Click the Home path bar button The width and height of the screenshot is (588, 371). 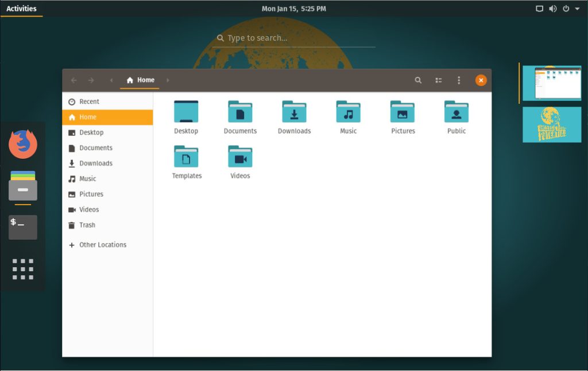click(x=141, y=80)
